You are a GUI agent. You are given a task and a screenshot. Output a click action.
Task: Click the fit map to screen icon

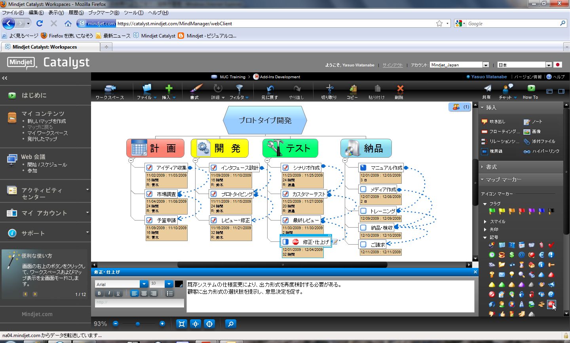click(x=182, y=324)
